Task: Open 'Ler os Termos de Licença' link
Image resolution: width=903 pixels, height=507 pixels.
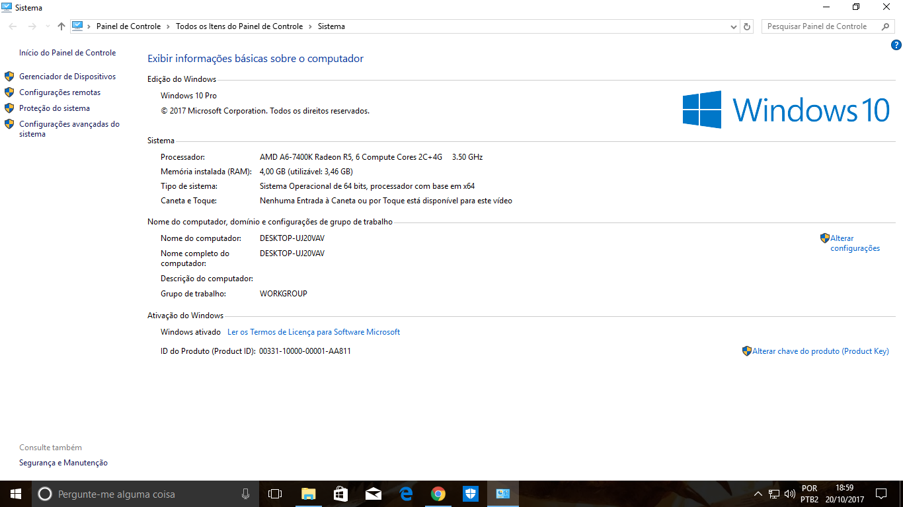Action: (313, 332)
